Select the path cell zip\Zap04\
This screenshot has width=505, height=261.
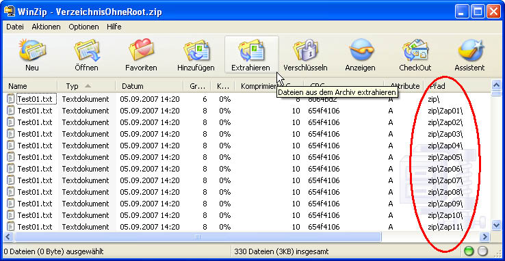(445, 146)
